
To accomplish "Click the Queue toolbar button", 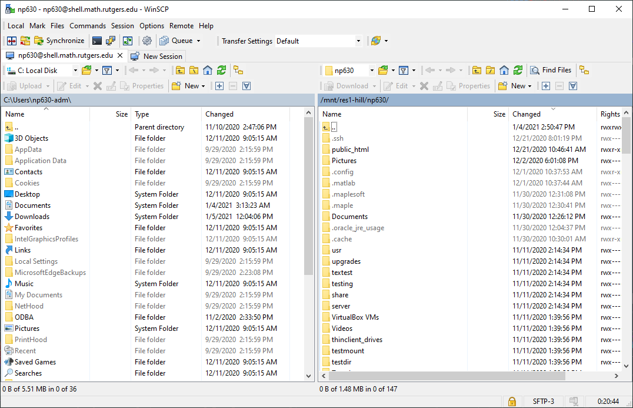I will point(176,41).
